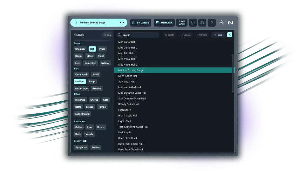Update the selected preset
Viewport: 305px width, 171px height.
(x=186, y=35)
